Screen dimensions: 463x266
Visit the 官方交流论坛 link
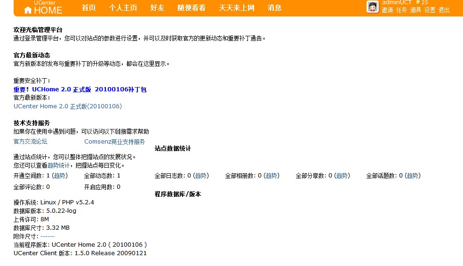tap(31, 142)
